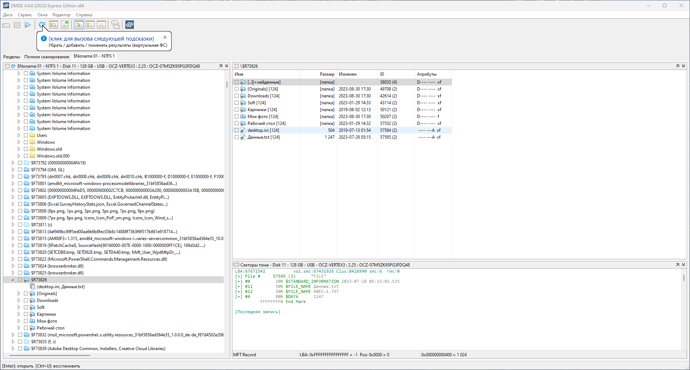Screen dimensions: 690x370
Task: Collapse the $R73826 tree node
Action: click(13, 280)
